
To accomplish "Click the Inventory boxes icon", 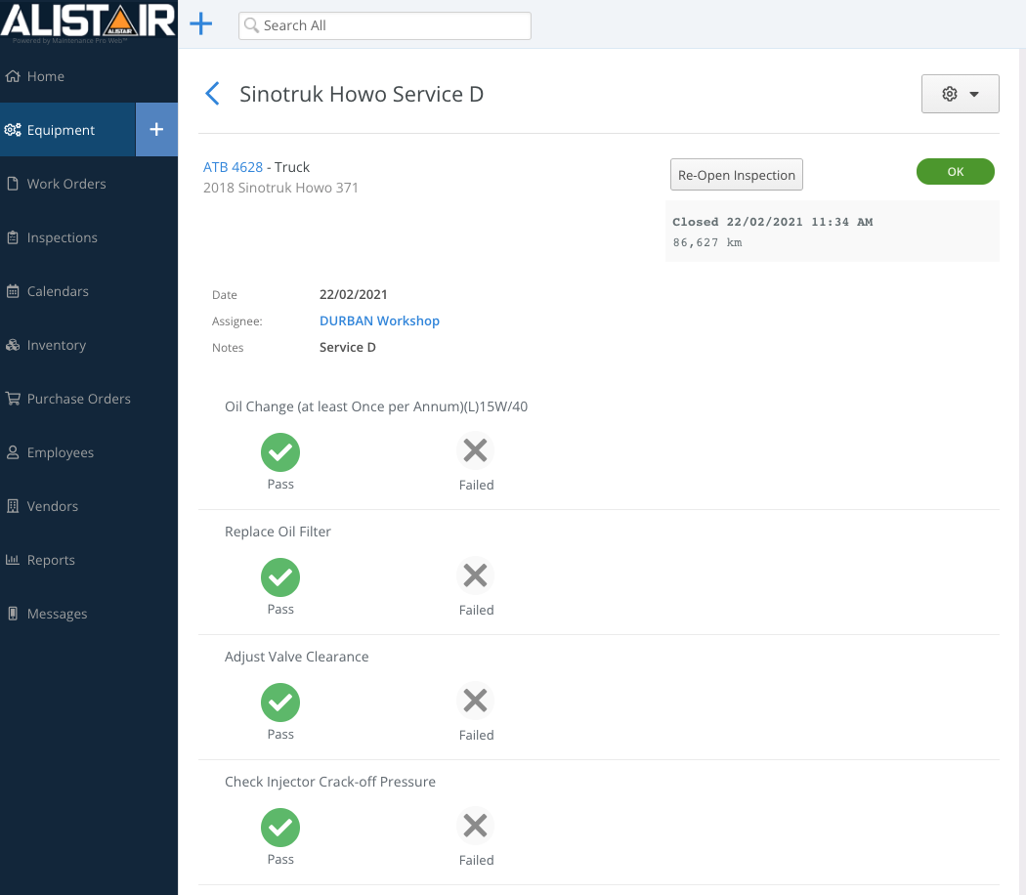I will (x=13, y=345).
